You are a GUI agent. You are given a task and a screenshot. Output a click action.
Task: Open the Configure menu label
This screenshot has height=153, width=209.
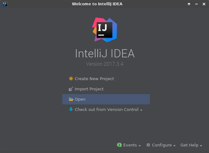point(162,145)
